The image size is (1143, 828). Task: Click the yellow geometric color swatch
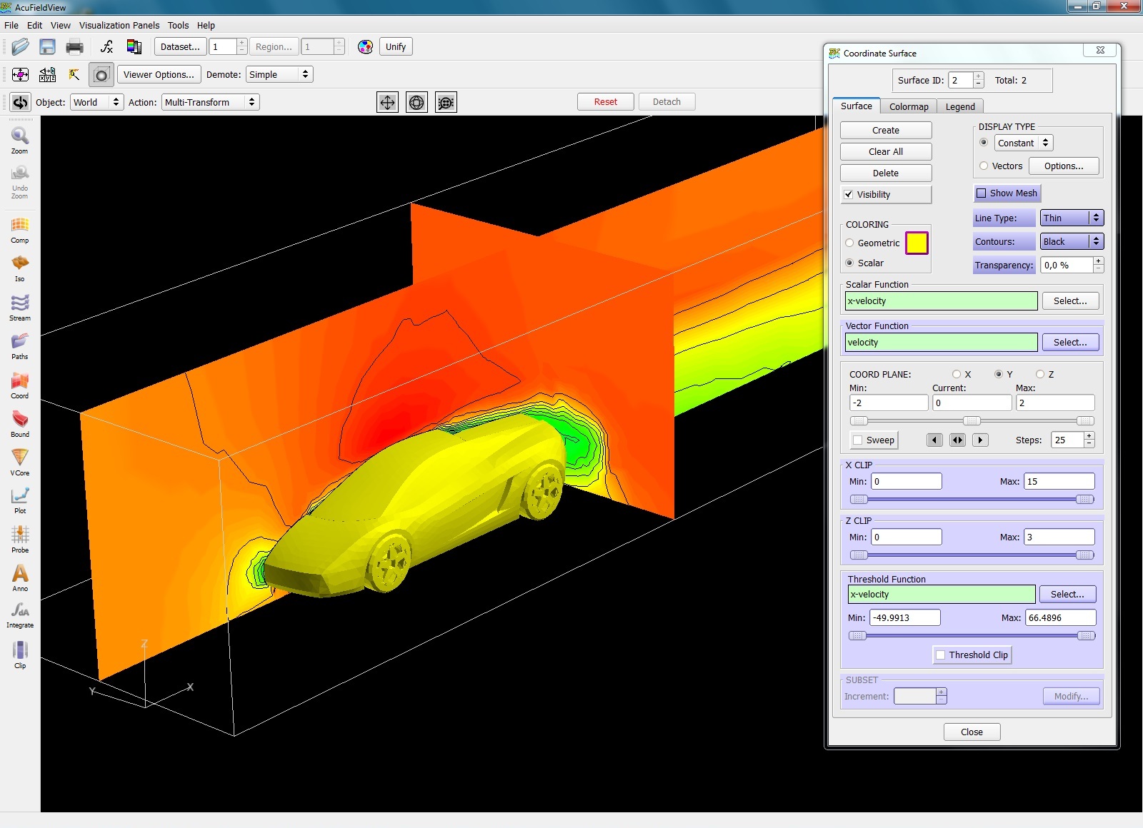917,243
